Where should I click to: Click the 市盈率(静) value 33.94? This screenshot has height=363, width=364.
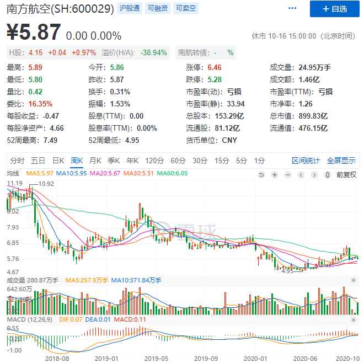(236, 104)
